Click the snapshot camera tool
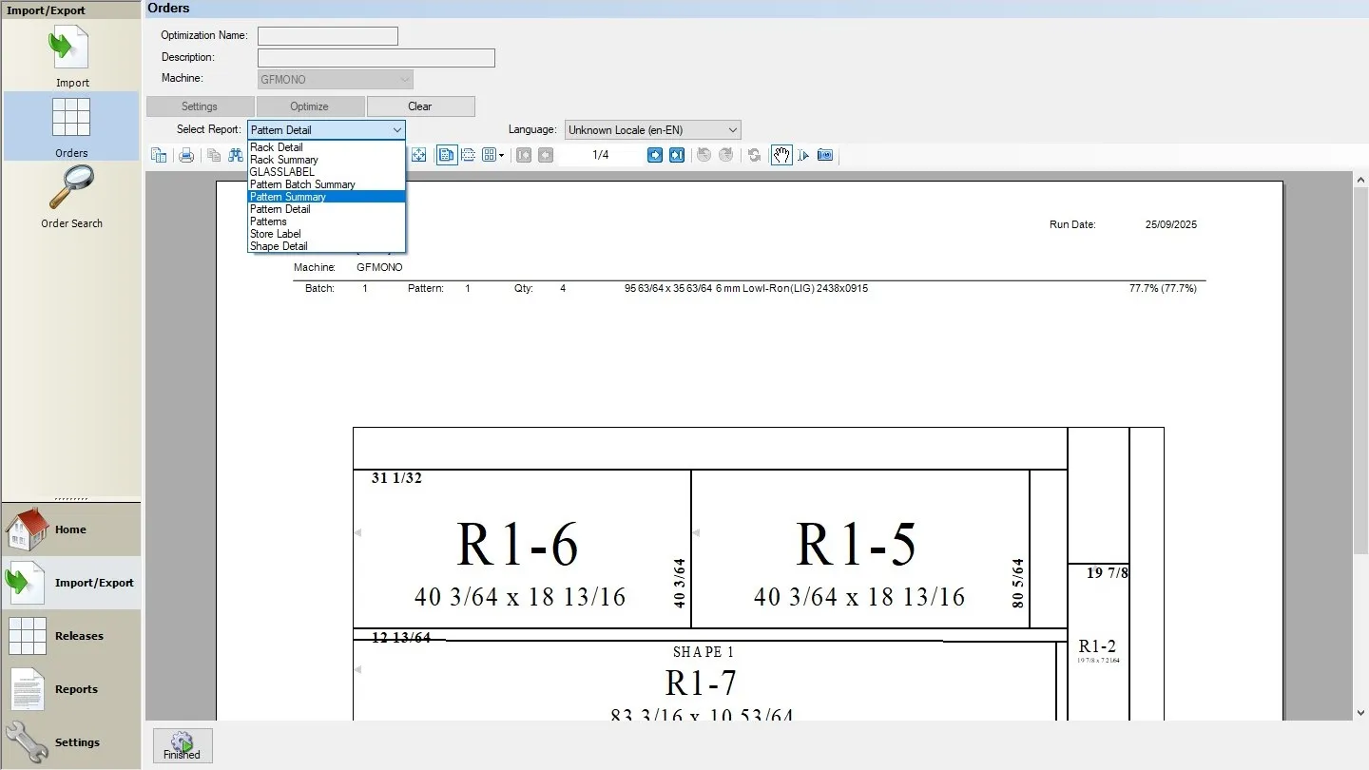The image size is (1369, 770). tap(825, 155)
